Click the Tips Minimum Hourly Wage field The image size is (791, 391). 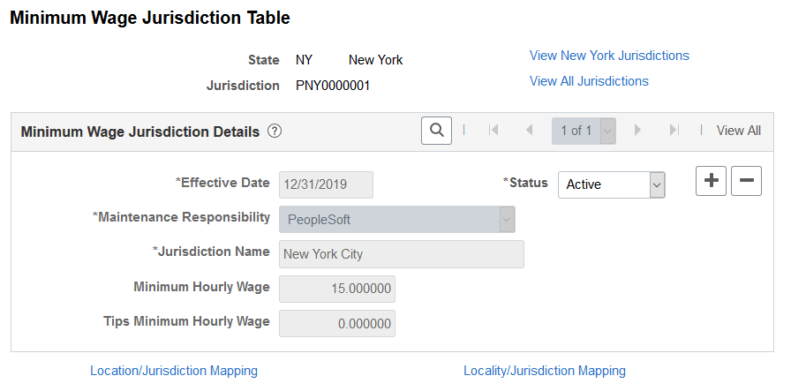click(337, 324)
